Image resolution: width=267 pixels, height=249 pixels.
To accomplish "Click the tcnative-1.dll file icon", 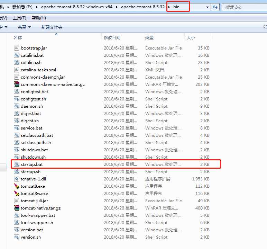I will (17, 179).
